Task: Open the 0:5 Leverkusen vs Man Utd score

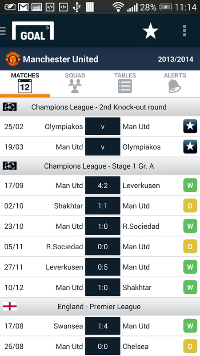Action: point(103,267)
